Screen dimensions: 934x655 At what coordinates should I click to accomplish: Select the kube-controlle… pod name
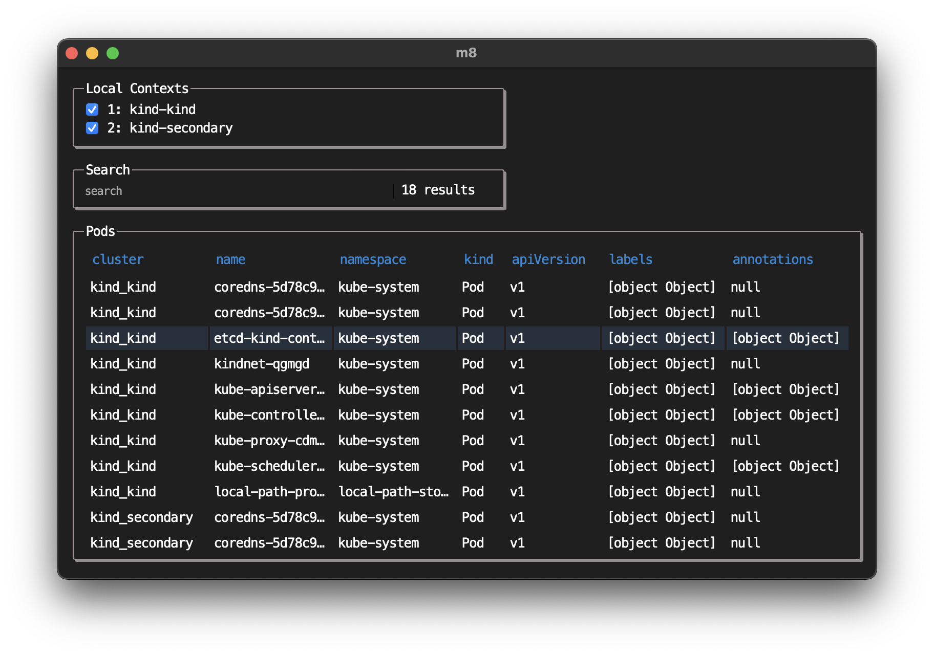tap(269, 415)
